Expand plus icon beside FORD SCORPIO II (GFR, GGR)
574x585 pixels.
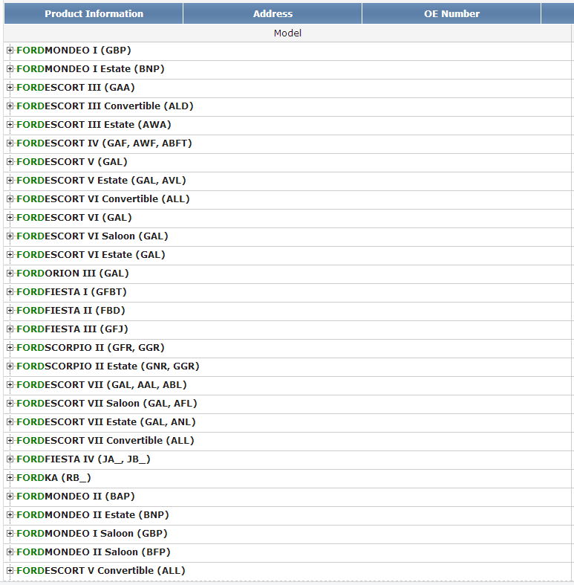[10, 347]
